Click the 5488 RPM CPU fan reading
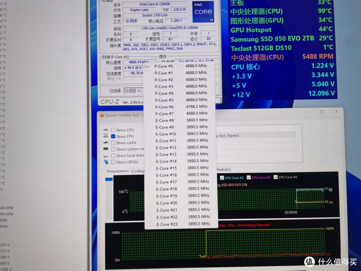 click(318, 57)
